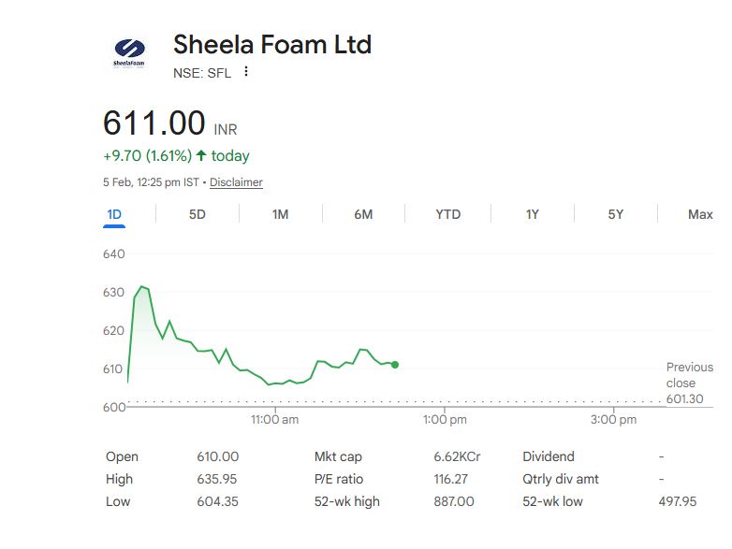
Task: Click the Sheela Foam company logo
Action: 129,53
